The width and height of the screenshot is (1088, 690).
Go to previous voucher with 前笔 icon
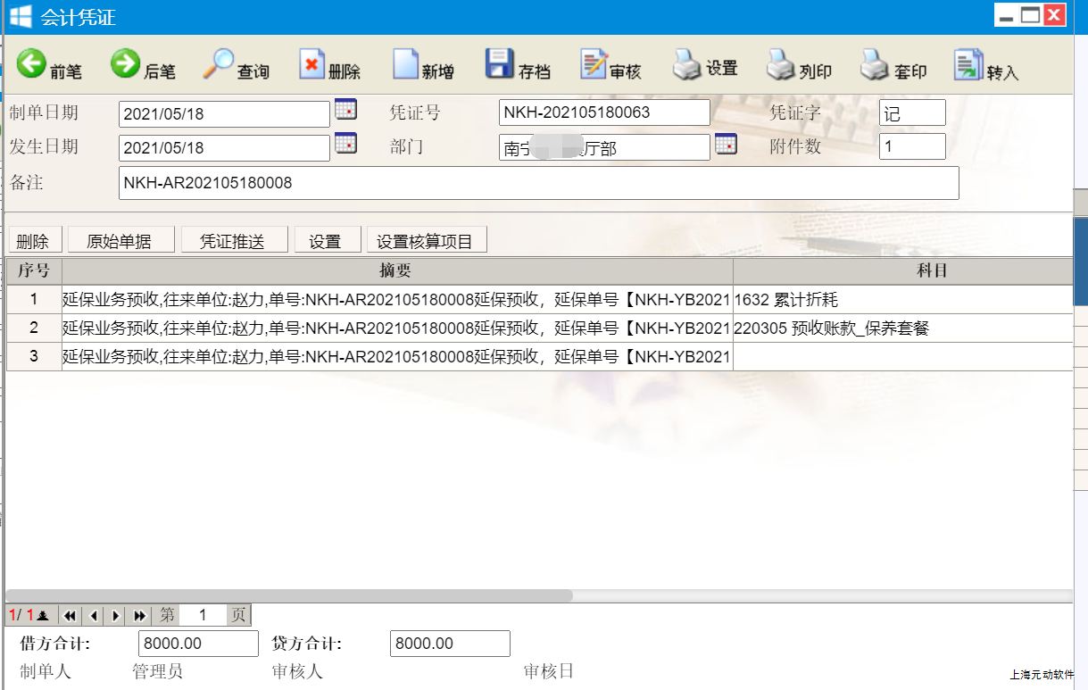coord(32,64)
